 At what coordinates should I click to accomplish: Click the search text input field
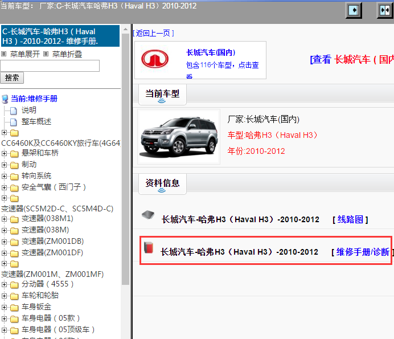(x=50, y=66)
